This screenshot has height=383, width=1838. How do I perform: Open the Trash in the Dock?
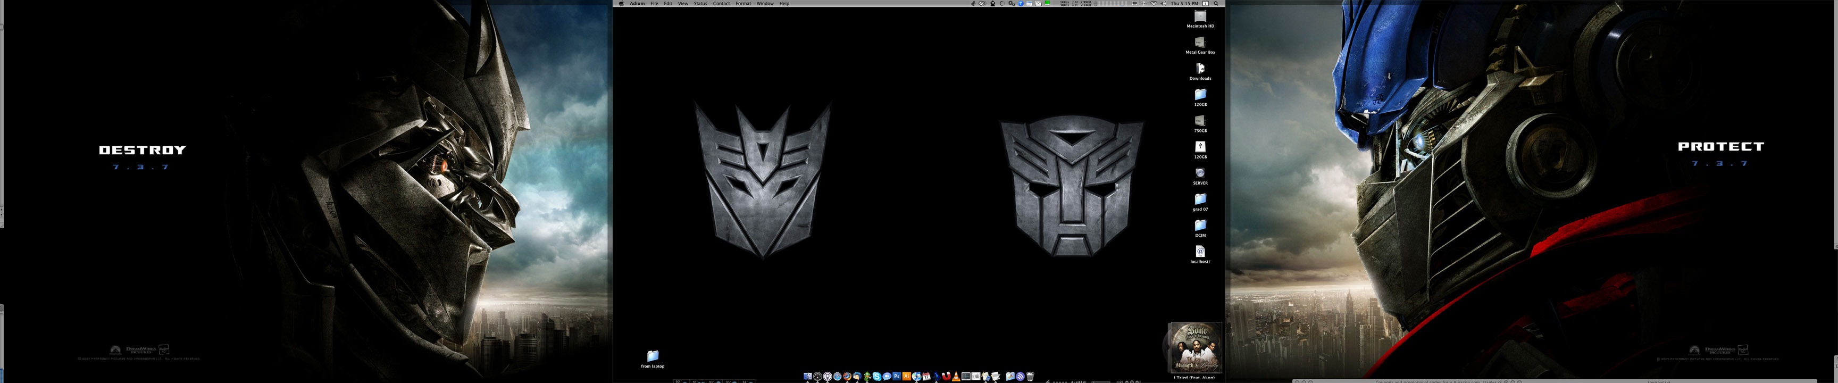tap(1031, 376)
